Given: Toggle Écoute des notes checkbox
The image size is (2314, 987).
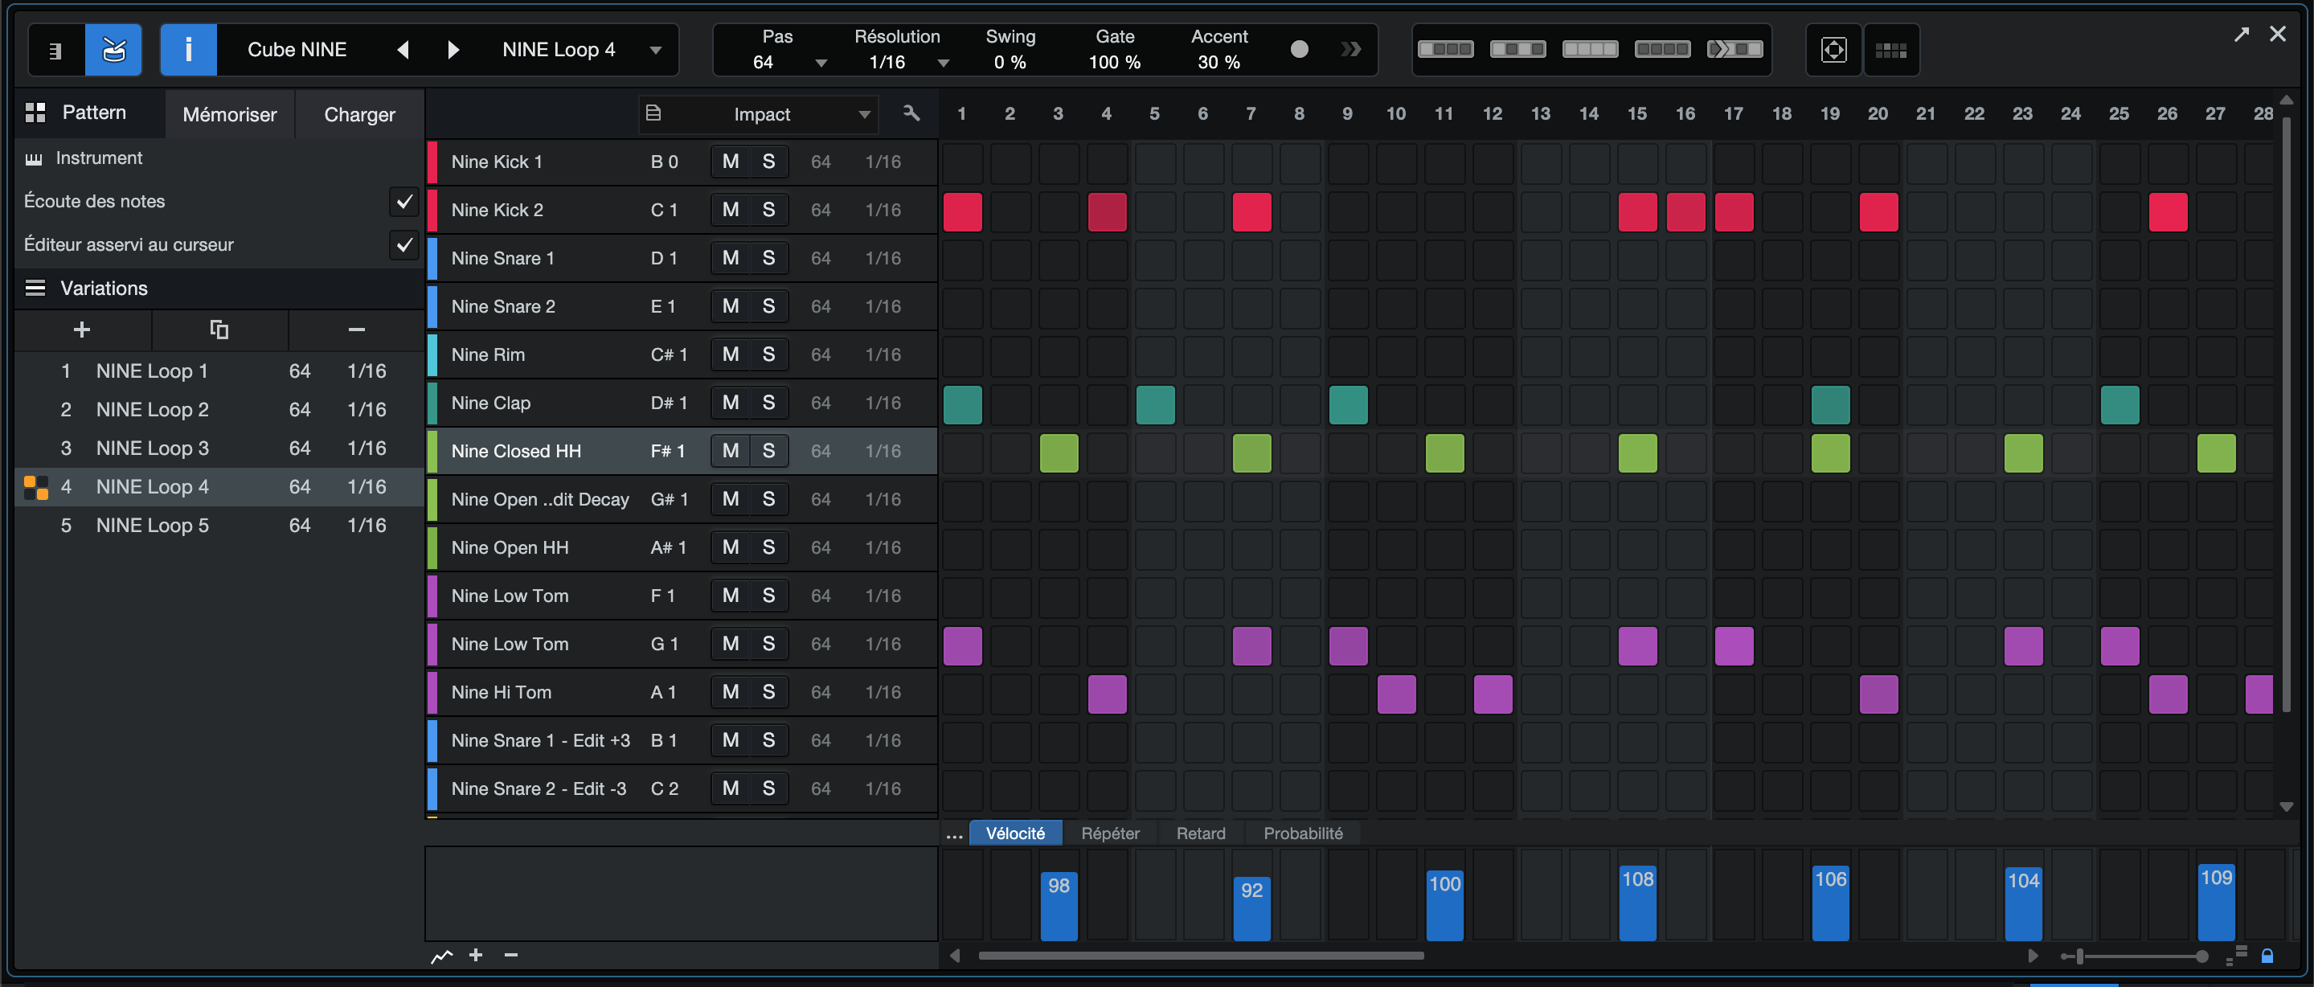Looking at the screenshot, I should [404, 201].
